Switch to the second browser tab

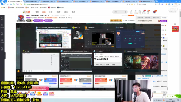[31, 1]
